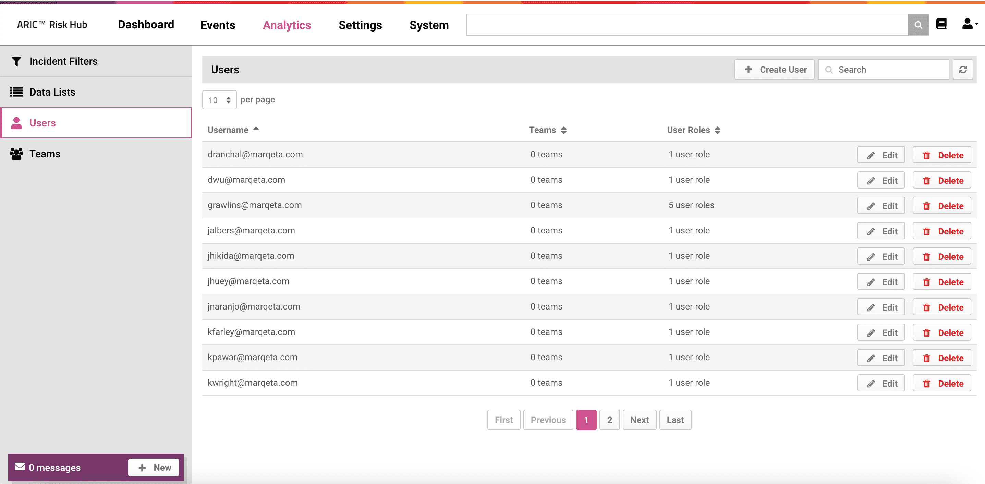Sort by Username column arrow
The width and height of the screenshot is (985, 484).
256,129
